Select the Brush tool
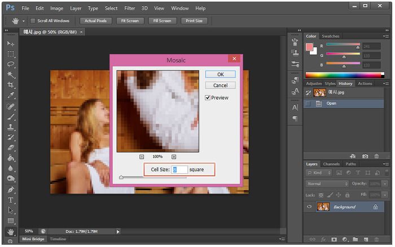 coord(11,117)
